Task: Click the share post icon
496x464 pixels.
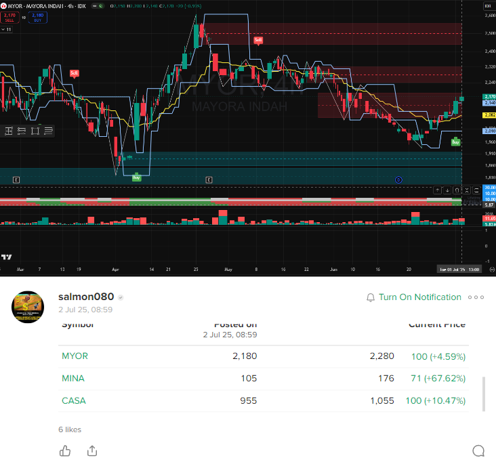Action: [92, 451]
